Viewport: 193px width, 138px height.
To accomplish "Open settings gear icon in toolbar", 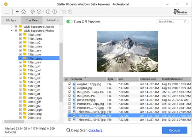I will (x=33, y=12).
